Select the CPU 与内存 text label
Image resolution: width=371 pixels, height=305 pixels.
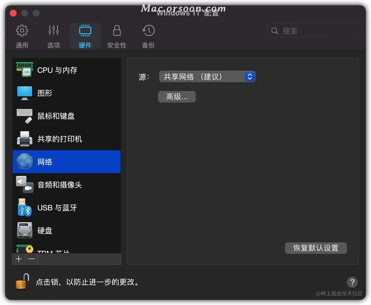pos(57,70)
